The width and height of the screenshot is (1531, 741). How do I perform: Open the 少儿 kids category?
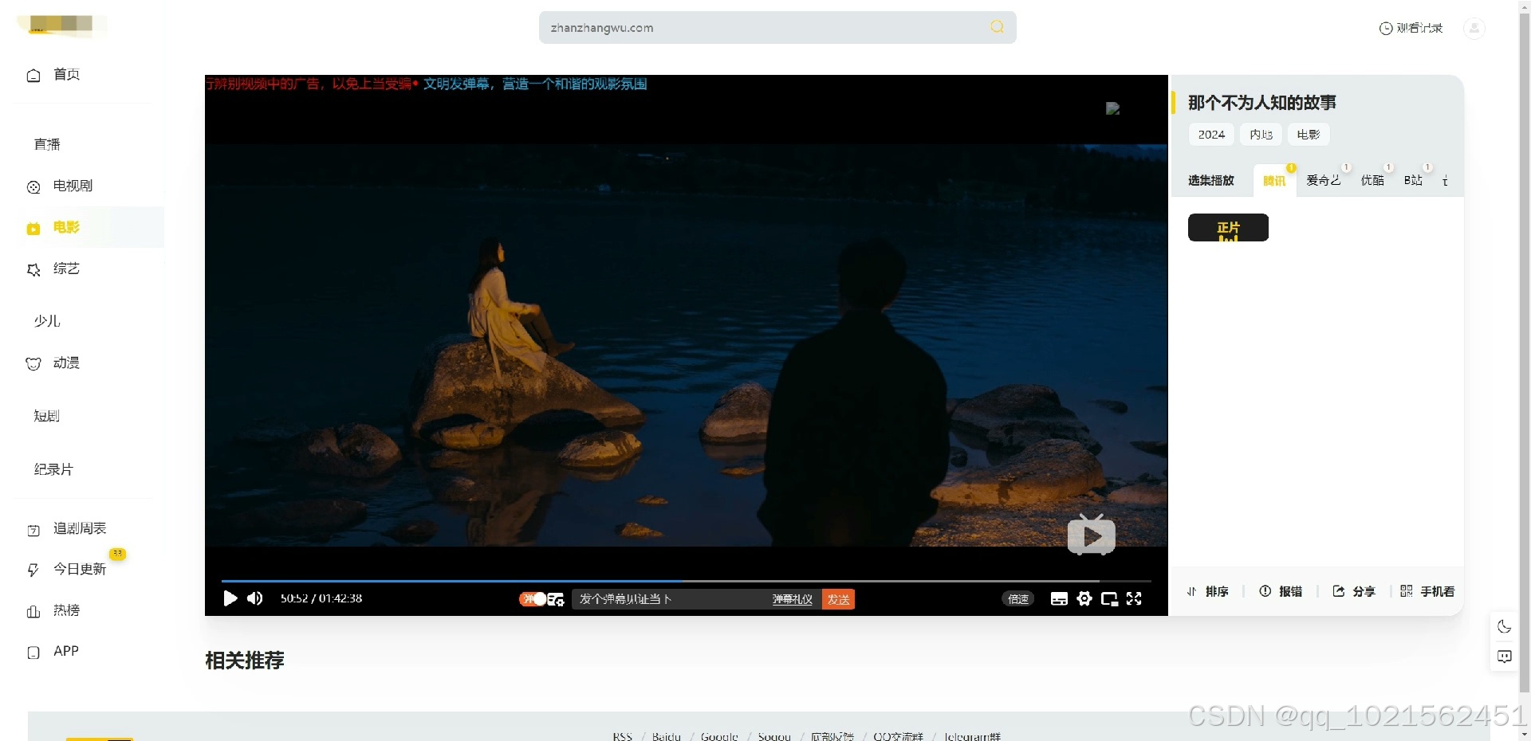[47, 321]
